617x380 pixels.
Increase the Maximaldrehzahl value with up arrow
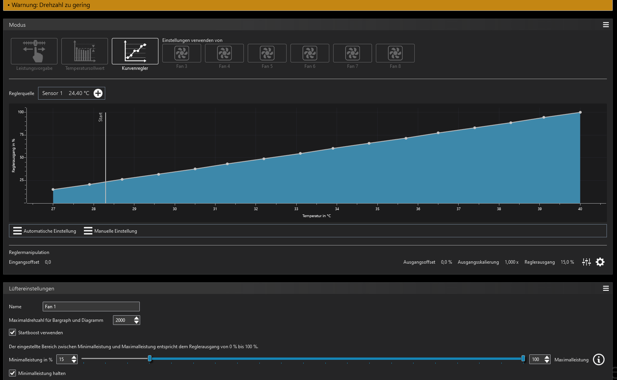(136, 318)
